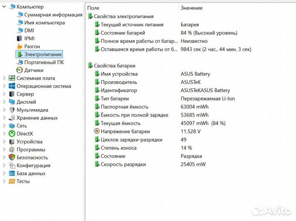Expand the Безопасность node
Viewport: 296px width, 221px height.
point(4,158)
